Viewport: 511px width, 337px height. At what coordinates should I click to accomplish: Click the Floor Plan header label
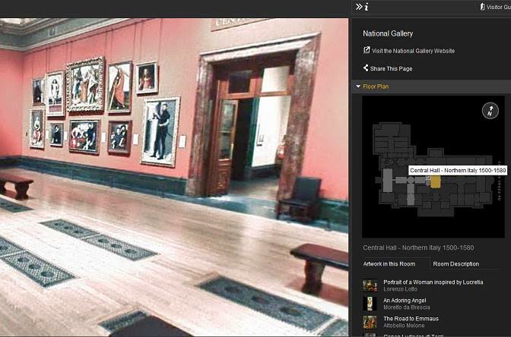click(x=376, y=87)
